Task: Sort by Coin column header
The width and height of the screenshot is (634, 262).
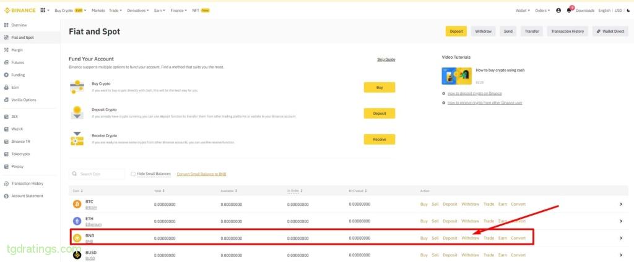Action: 78,191
